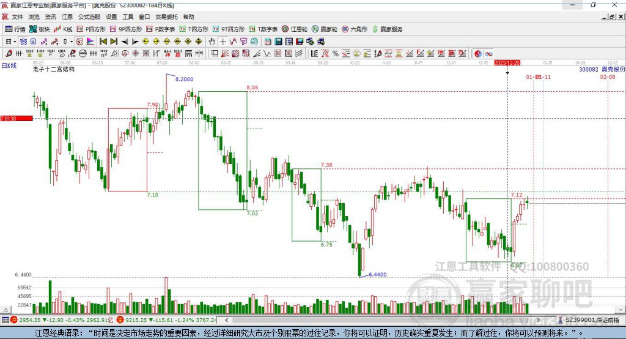
Task: Expand the candlestick style dropdown arrow
Action: (x=72, y=42)
